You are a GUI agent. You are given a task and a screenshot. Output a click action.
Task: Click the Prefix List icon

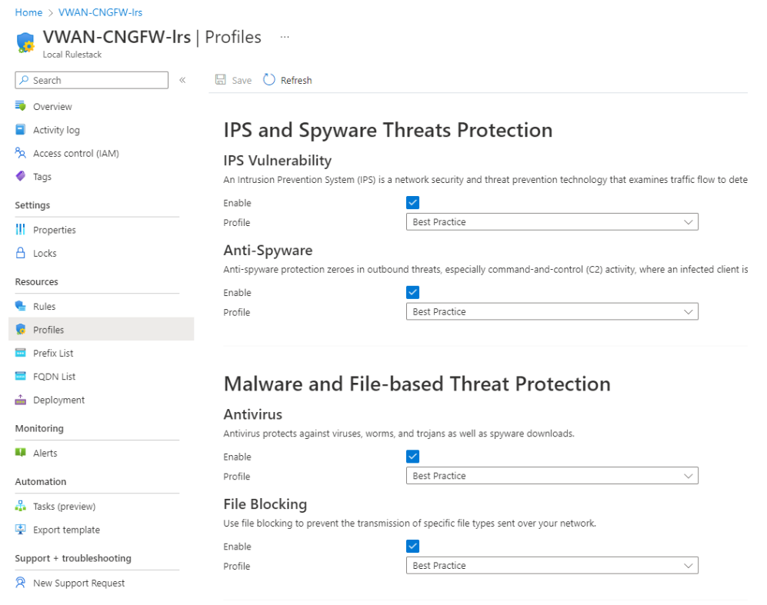[21, 353]
